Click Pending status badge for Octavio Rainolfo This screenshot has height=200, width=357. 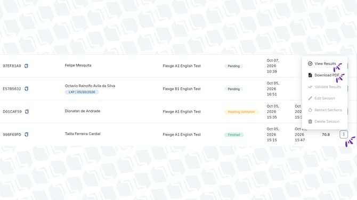(x=233, y=89)
